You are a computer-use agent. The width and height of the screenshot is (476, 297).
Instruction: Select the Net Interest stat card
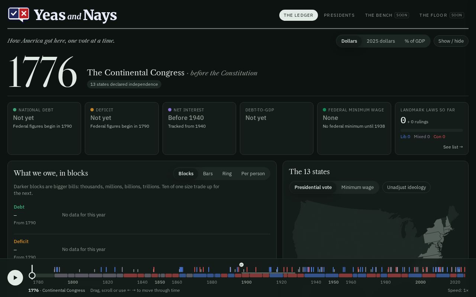[x=199, y=128]
